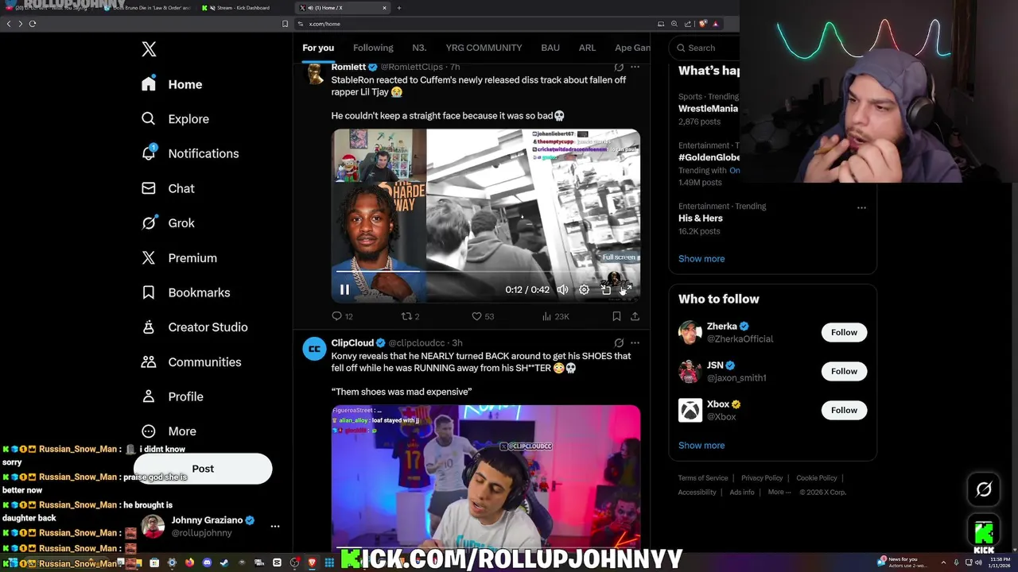Open Premium in the sidebar
The height and width of the screenshot is (572, 1018).
pyautogui.click(x=179, y=258)
